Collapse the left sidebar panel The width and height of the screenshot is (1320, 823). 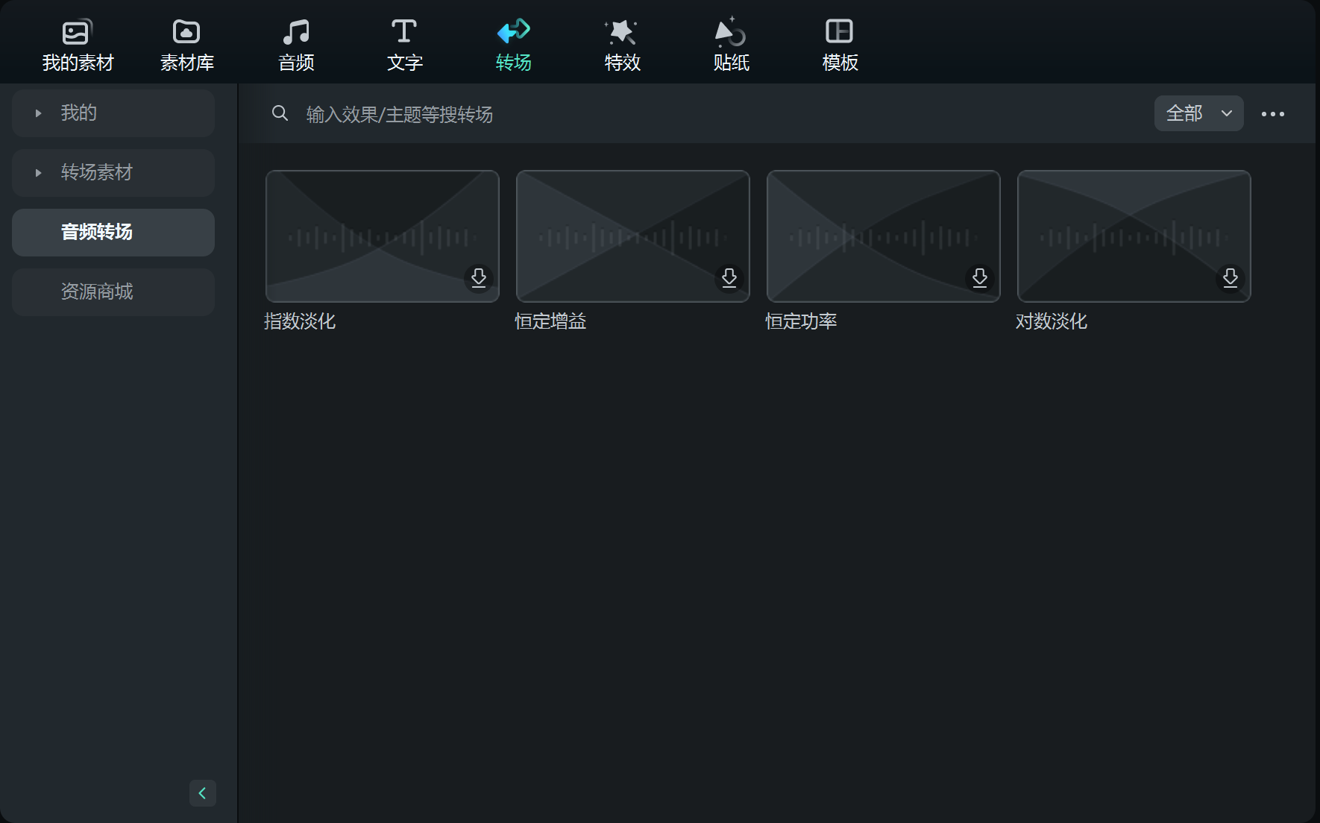[203, 793]
